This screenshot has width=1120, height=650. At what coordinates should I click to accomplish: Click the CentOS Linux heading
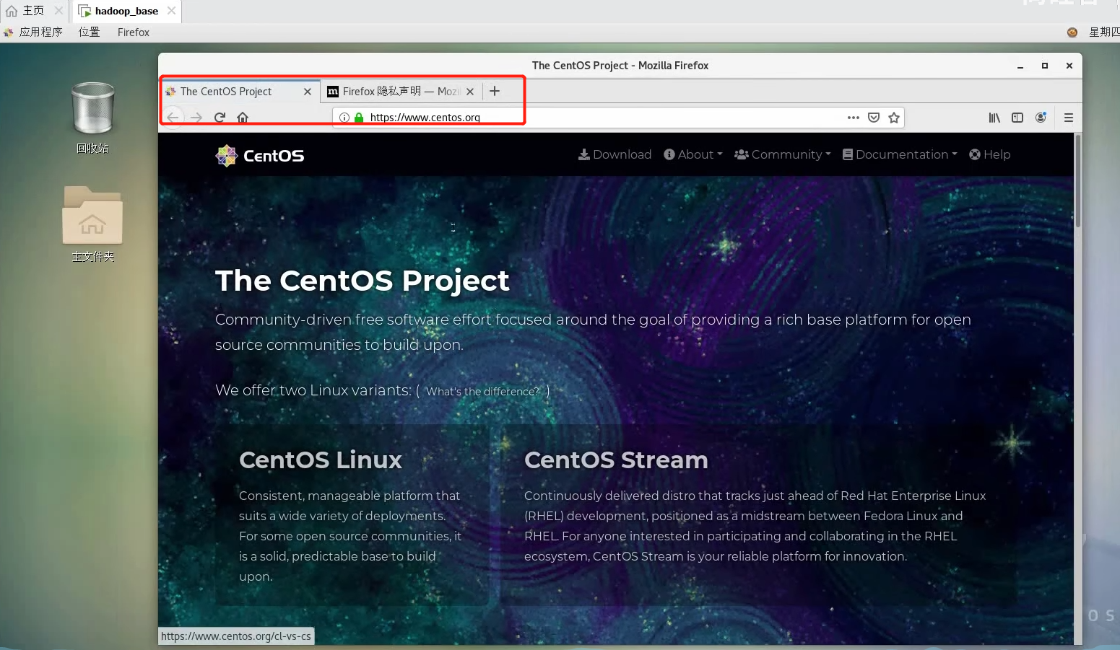[321, 460]
